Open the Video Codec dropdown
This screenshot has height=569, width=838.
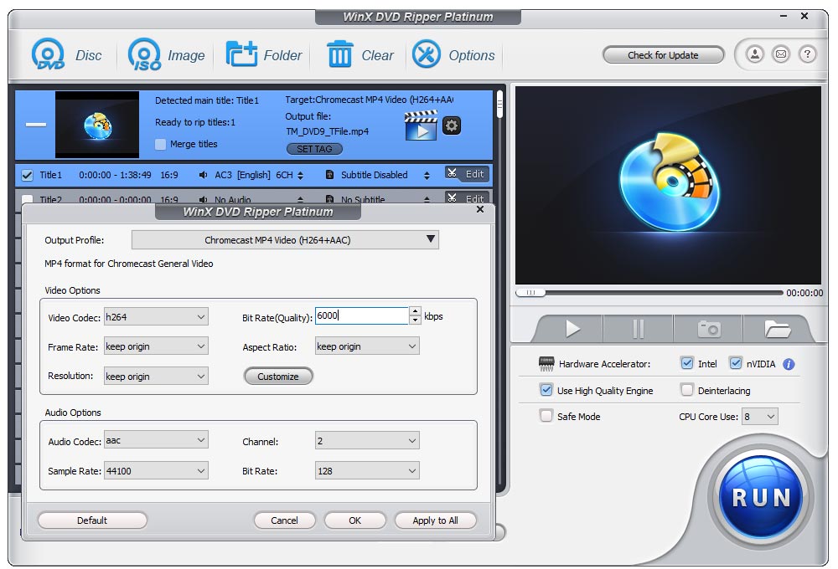click(x=156, y=316)
